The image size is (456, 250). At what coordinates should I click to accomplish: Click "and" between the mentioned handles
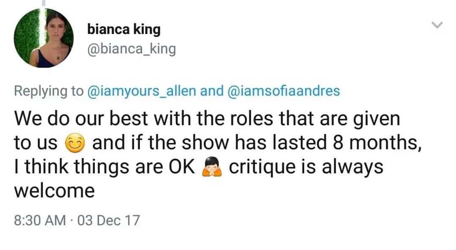point(213,91)
